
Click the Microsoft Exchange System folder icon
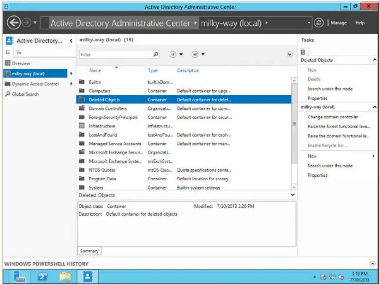tap(82, 161)
